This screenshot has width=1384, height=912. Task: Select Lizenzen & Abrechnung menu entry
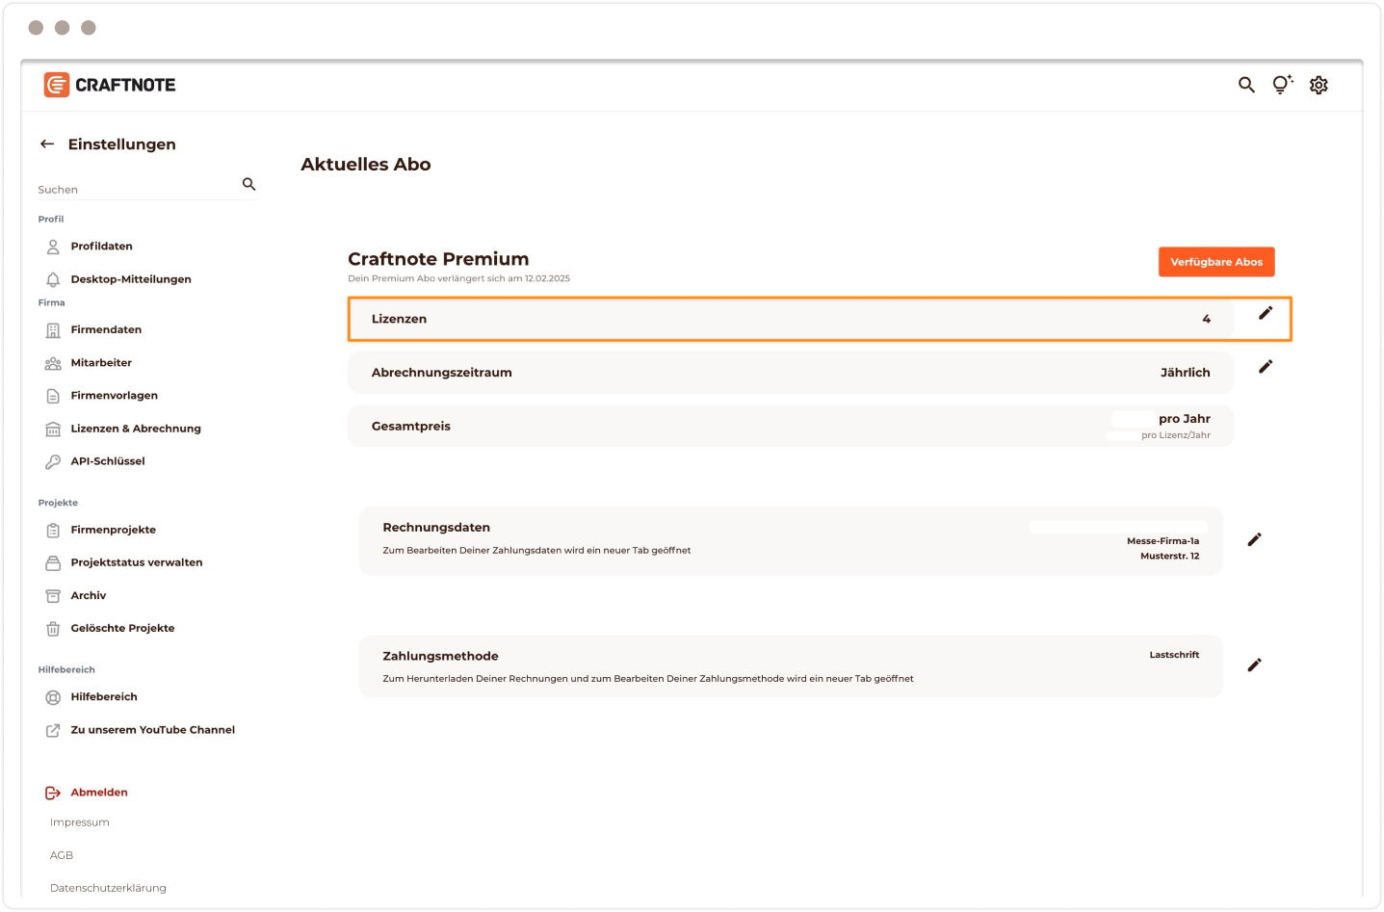[136, 429]
